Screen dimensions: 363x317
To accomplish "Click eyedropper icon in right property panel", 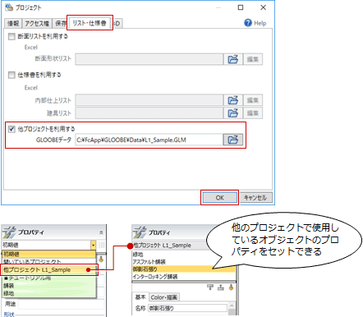I will tap(231, 287).
